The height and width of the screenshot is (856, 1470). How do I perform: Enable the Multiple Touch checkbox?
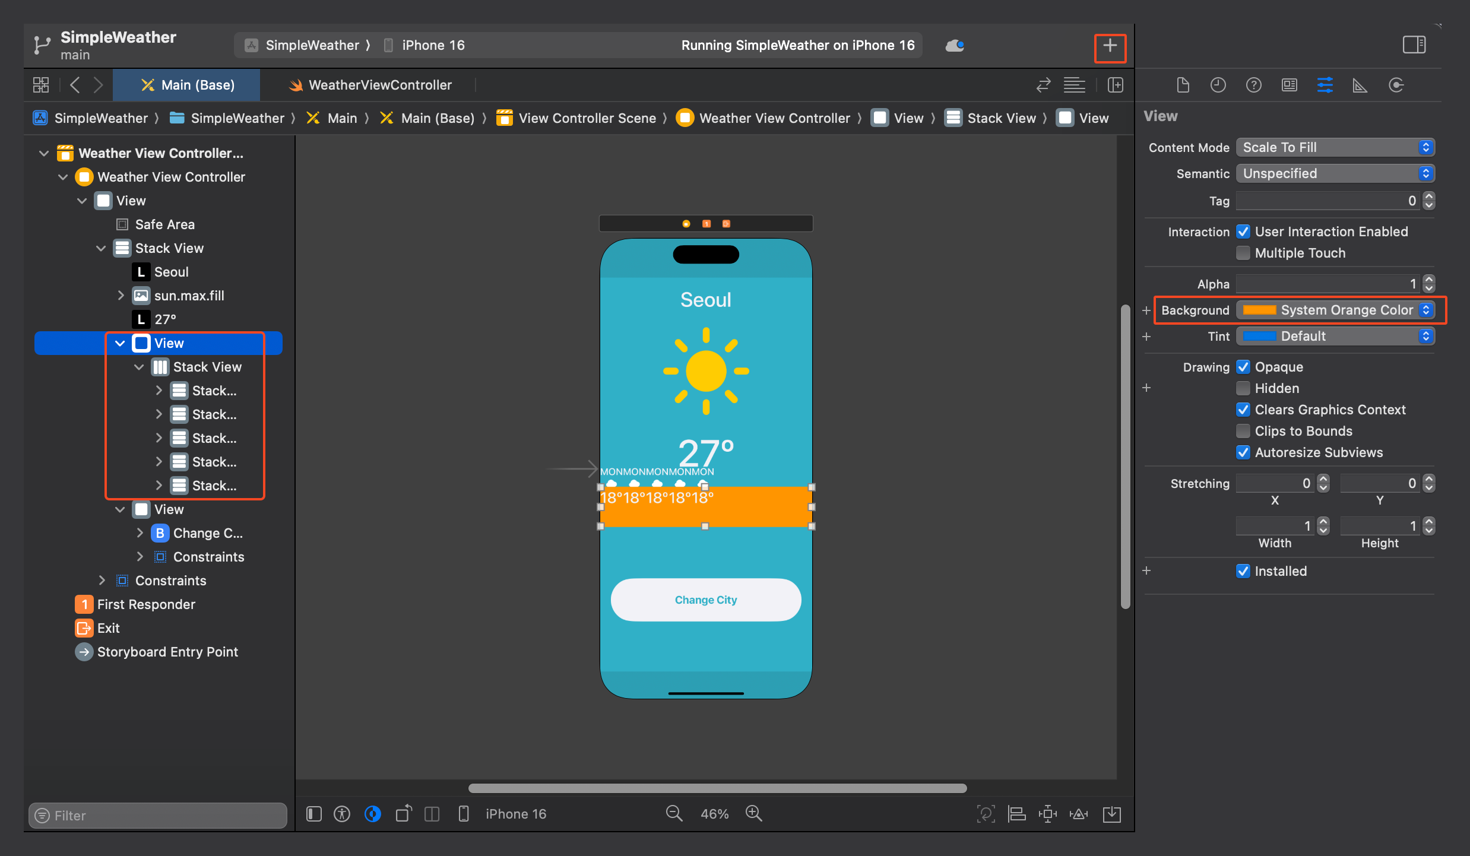pyautogui.click(x=1243, y=253)
